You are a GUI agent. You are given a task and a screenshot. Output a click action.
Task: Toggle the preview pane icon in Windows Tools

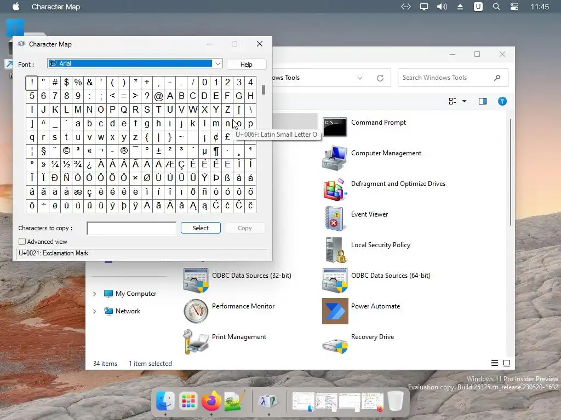point(482,101)
